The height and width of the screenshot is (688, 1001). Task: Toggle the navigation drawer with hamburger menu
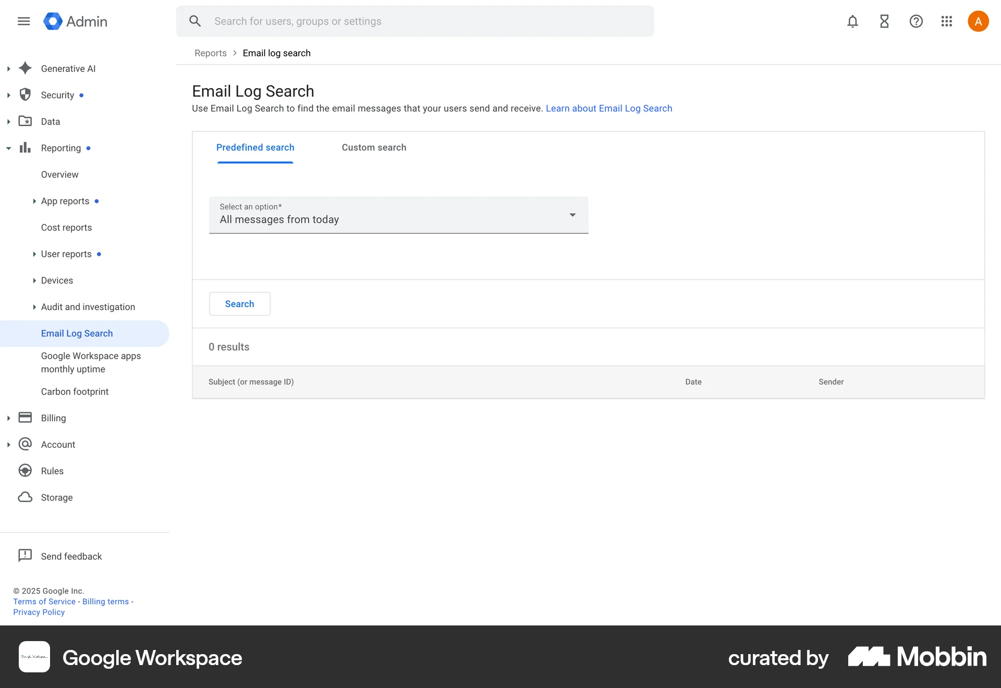[x=23, y=21]
